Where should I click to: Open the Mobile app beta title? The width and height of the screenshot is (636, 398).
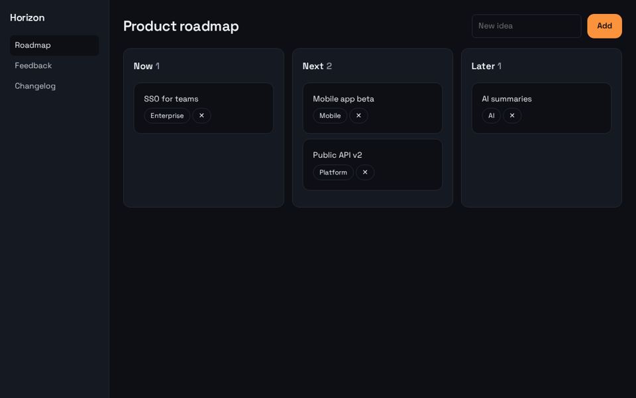tap(344, 99)
